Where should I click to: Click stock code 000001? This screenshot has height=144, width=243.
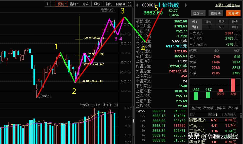(149, 5)
